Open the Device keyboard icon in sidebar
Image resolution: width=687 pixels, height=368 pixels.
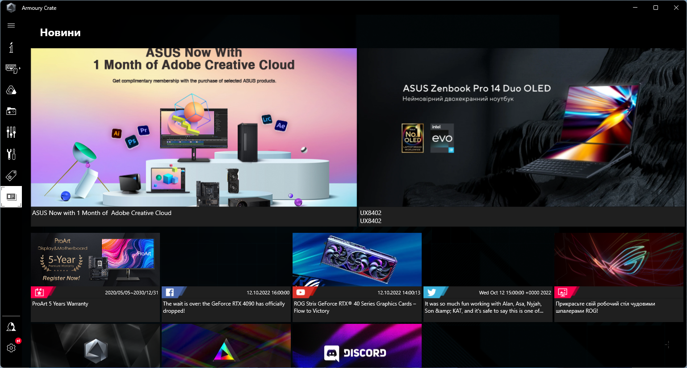click(11, 68)
